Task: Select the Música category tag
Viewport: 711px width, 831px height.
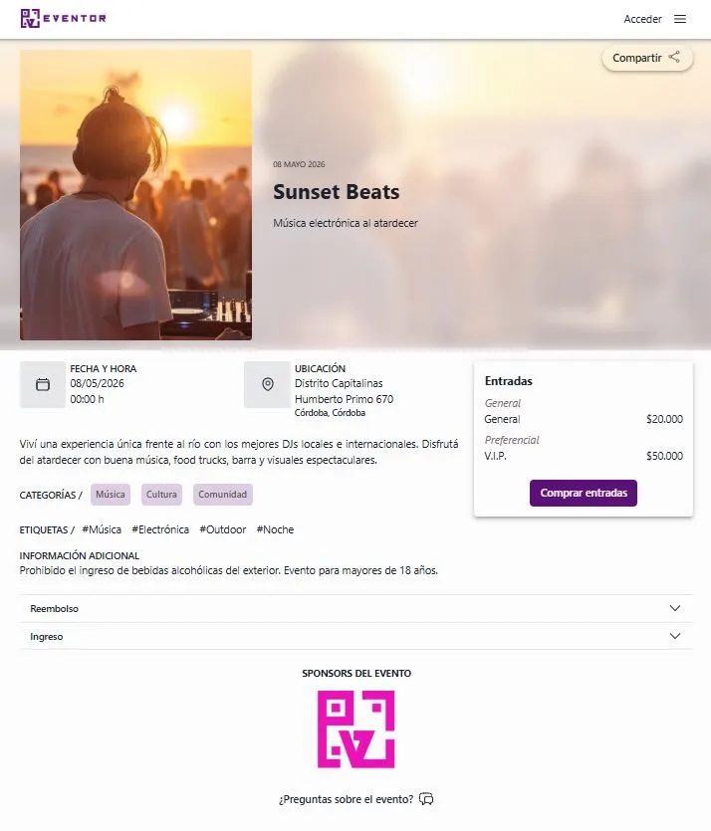Action: [111, 495]
